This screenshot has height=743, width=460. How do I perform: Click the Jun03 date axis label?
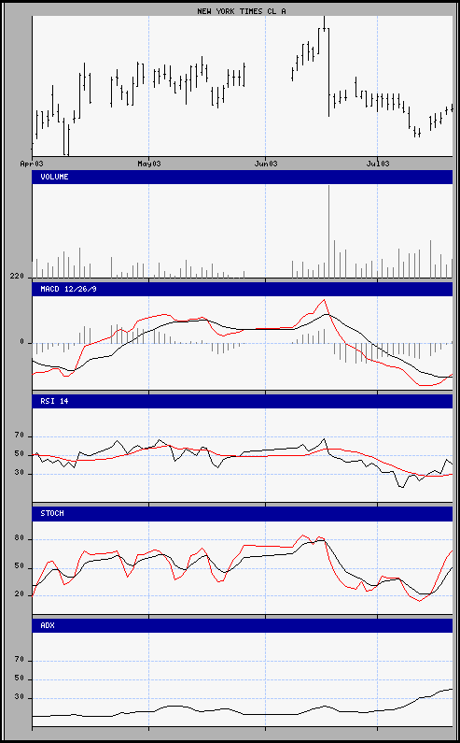265,164
